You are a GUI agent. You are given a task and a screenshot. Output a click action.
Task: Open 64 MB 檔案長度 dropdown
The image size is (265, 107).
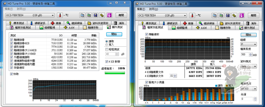point(248,88)
